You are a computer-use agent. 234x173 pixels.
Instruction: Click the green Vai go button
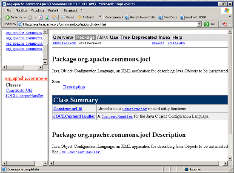[209, 24]
